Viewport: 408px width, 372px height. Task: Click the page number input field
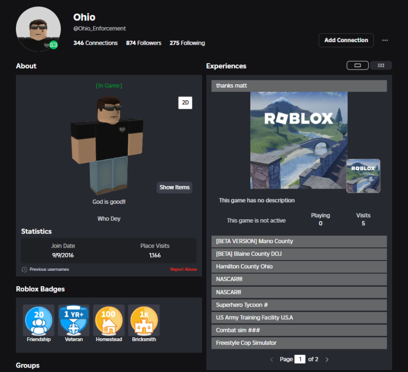click(x=300, y=359)
